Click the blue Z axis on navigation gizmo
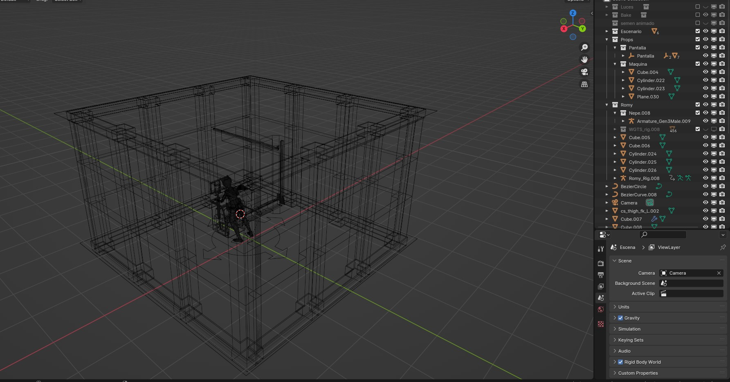 pyautogui.click(x=573, y=13)
